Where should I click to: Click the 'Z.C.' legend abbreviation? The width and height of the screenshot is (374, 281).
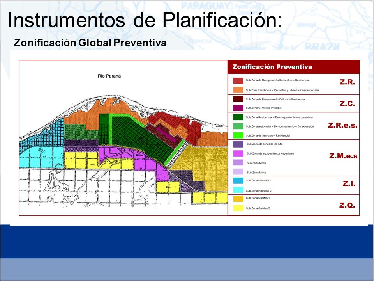click(347, 103)
